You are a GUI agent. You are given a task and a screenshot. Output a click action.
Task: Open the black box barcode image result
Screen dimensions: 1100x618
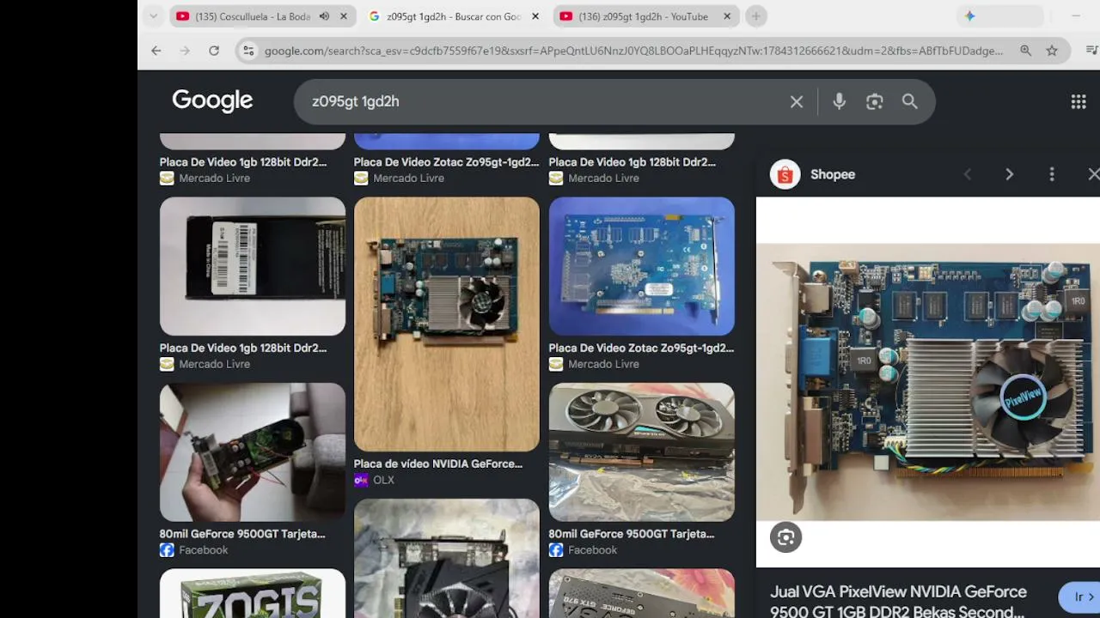253,266
